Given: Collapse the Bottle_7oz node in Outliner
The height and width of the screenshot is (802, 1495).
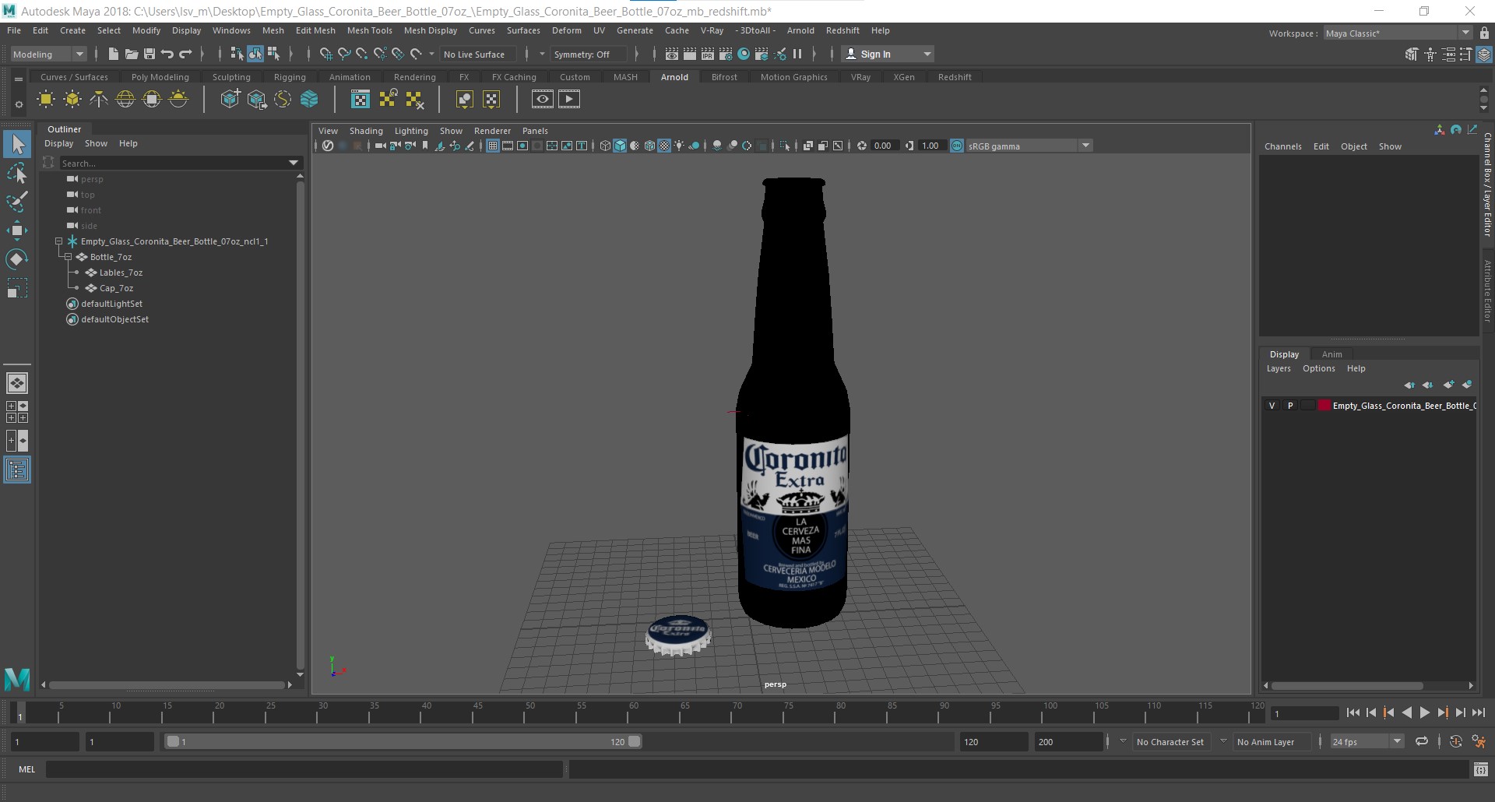Looking at the screenshot, I should (68, 257).
